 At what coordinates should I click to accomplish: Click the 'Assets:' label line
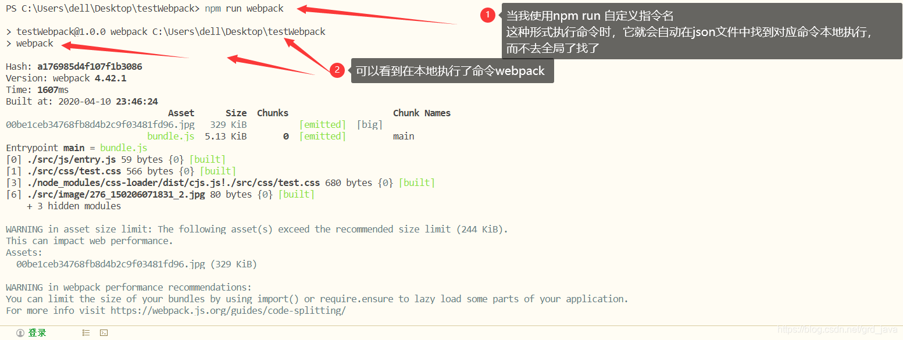pos(24,252)
